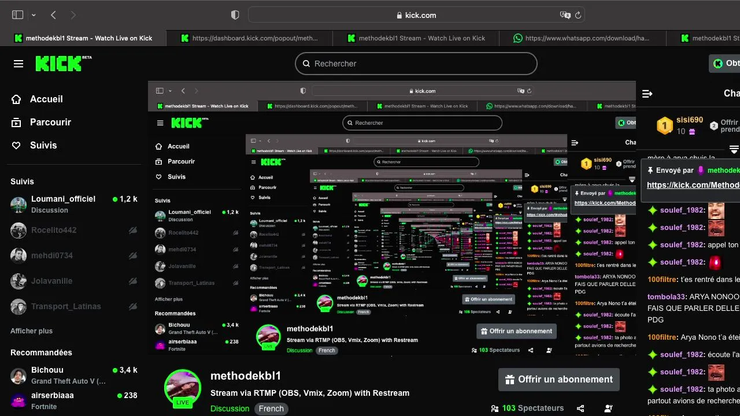The image size is (740, 416).
Task: Click the full-size follow user icon after the share icon
Action: tap(608, 408)
